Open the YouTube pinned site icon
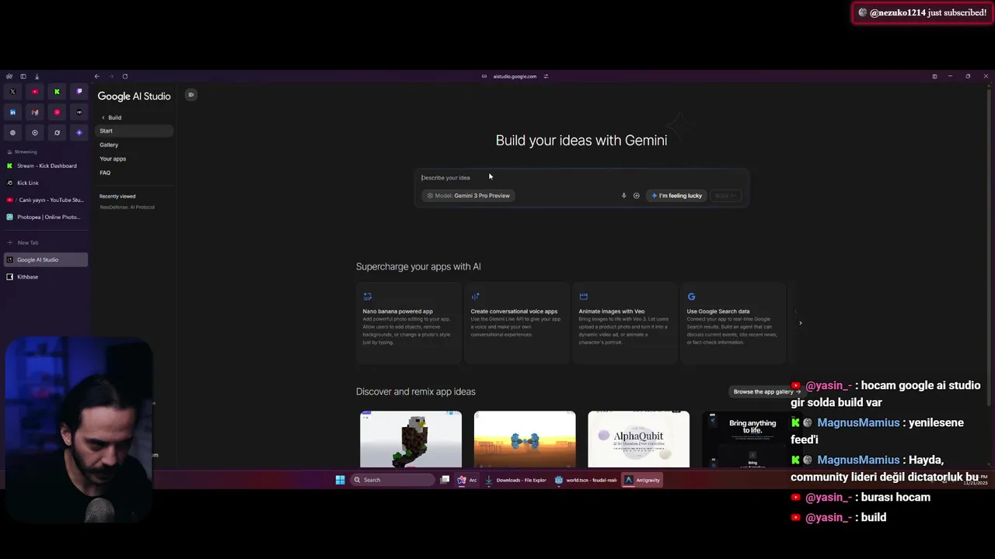This screenshot has height=559, width=995. click(35, 92)
